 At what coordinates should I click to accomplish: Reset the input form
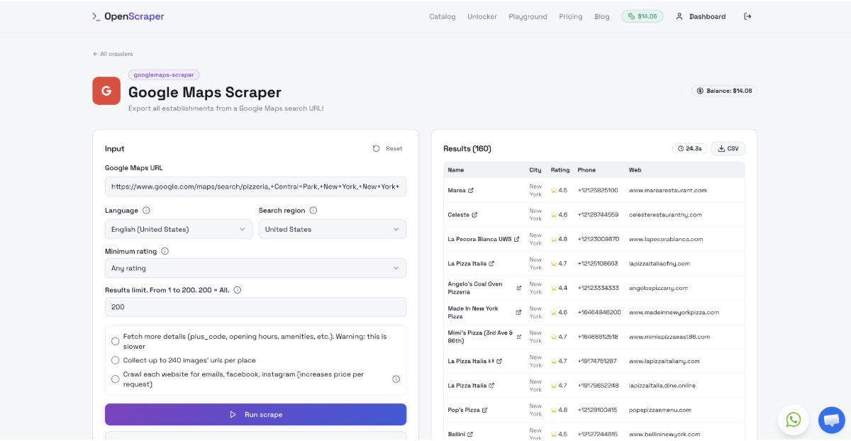pyautogui.click(x=387, y=149)
